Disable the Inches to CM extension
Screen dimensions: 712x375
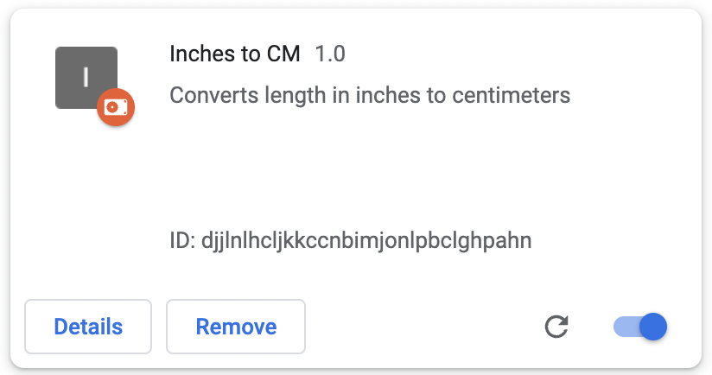click(640, 327)
